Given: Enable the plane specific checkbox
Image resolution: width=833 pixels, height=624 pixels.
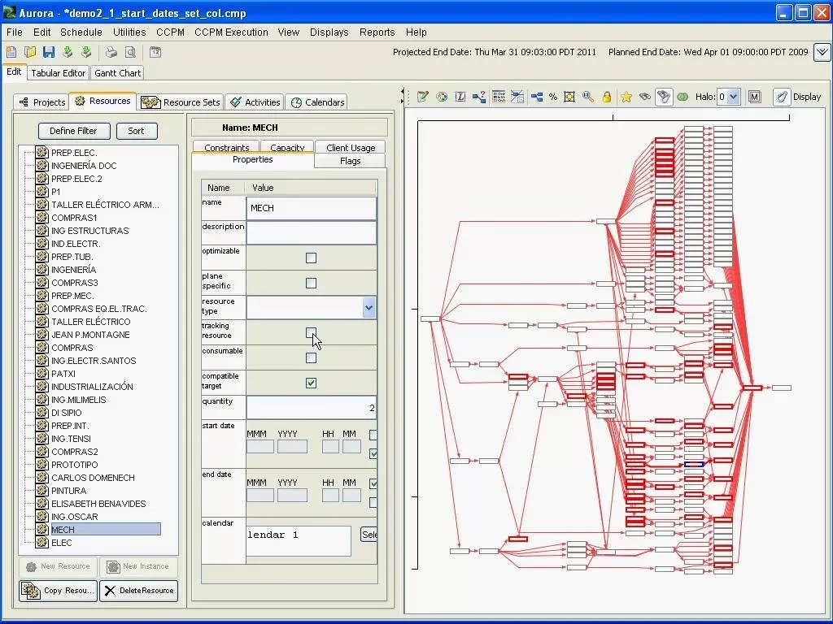Looking at the screenshot, I should pyautogui.click(x=311, y=283).
